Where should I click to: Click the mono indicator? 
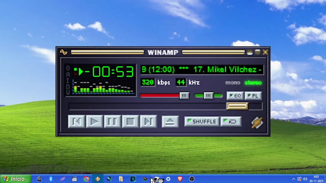[233, 83]
